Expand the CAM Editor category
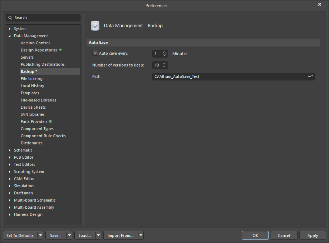 coord(10,179)
